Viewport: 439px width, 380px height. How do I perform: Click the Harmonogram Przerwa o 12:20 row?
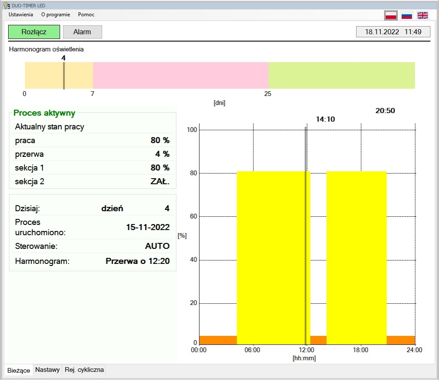pyautogui.click(x=92, y=261)
